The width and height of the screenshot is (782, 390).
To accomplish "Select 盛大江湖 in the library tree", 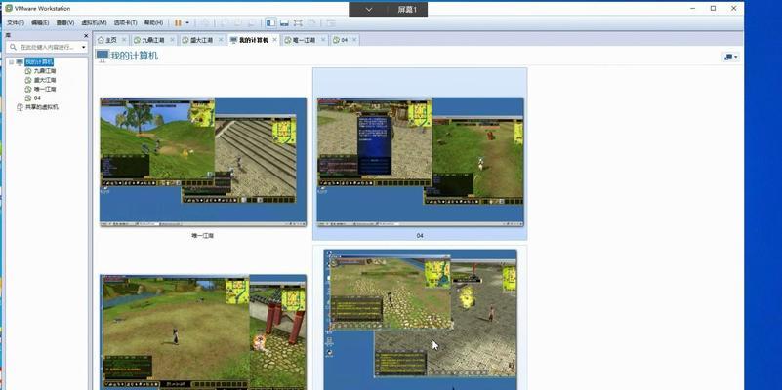I will tap(44, 80).
